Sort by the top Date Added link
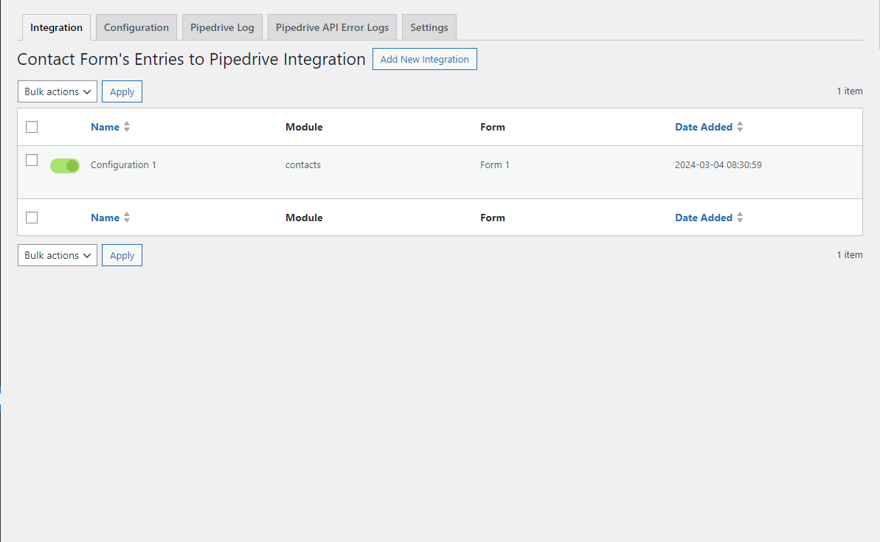 (x=704, y=127)
